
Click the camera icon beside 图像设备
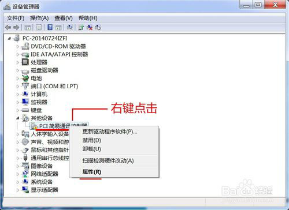(25, 166)
